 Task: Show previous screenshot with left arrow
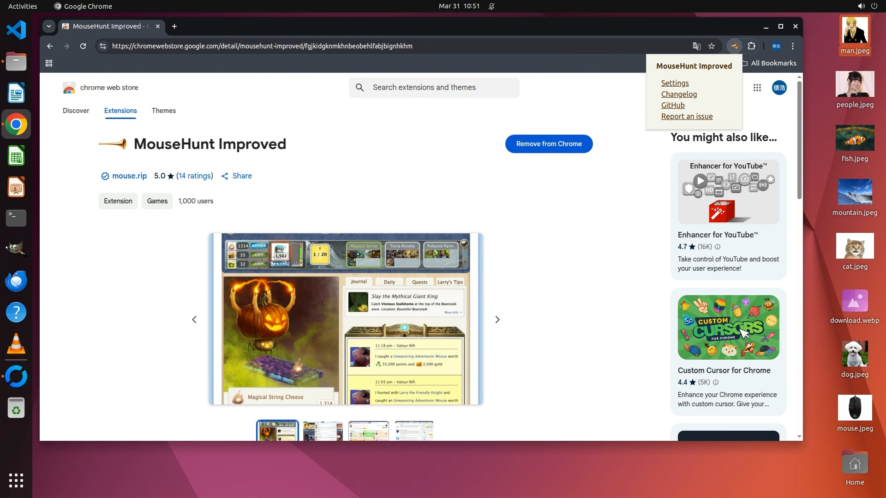(x=194, y=320)
